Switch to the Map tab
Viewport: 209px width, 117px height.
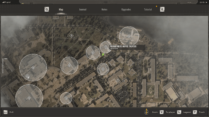point(61,10)
